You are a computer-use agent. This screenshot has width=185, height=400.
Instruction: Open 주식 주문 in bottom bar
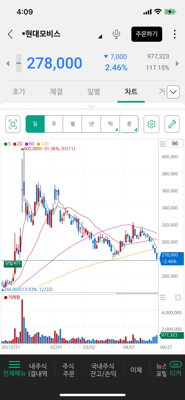69,370
